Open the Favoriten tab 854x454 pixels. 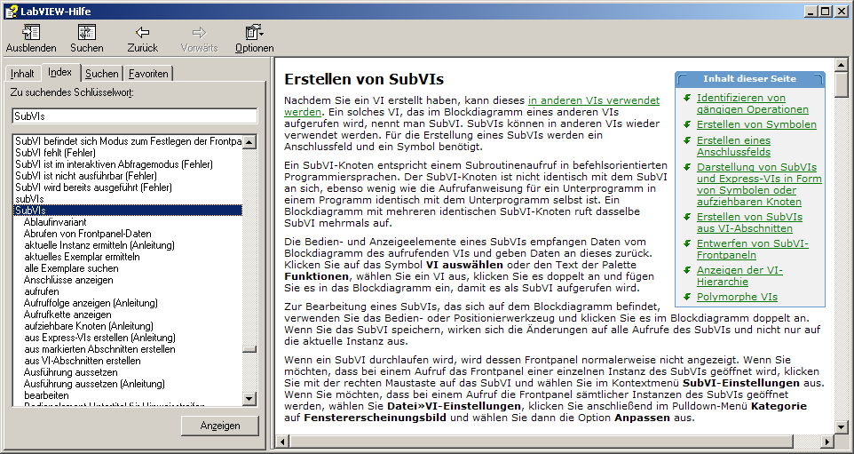point(148,73)
